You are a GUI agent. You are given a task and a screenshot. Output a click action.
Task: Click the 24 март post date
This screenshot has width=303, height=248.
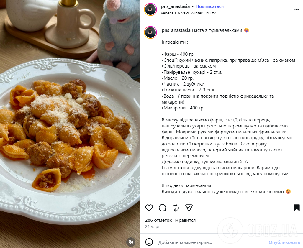coord(152,226)
